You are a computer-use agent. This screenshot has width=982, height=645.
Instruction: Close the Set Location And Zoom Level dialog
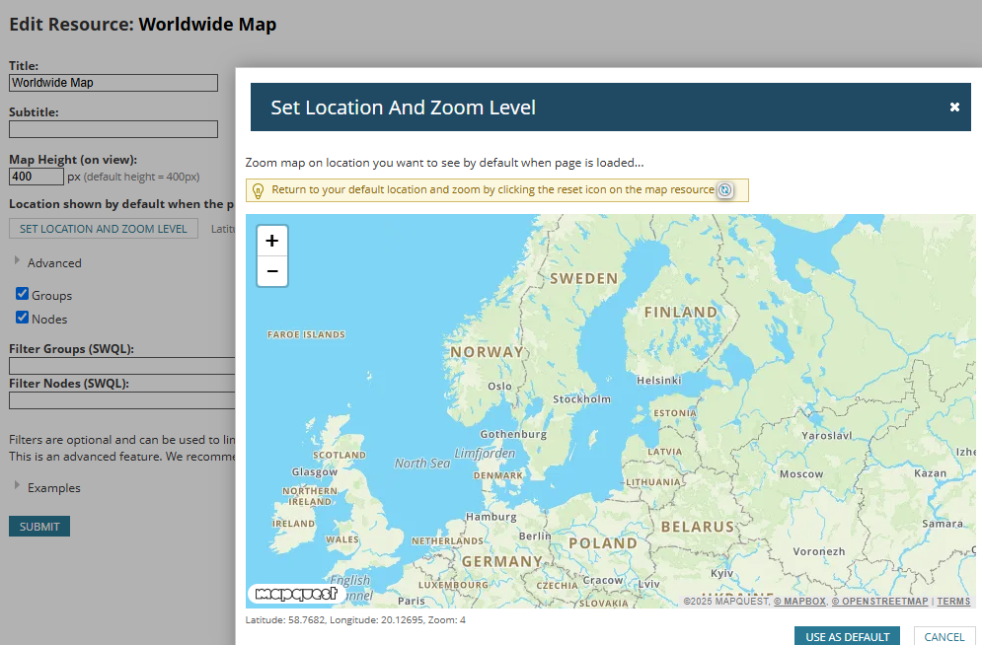click(954, 107)
